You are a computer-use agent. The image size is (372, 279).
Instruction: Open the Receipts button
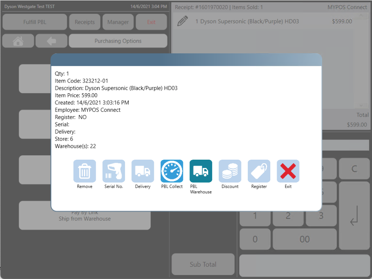pyautogui.click(x=85, y=22)
